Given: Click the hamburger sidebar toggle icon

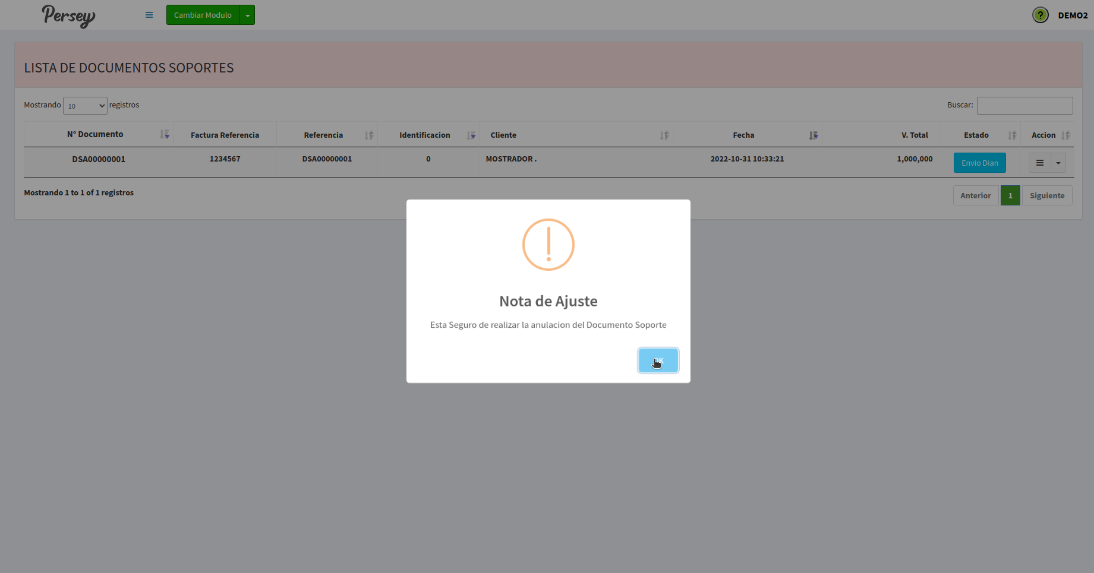Looking at the screenshot, I should (149, 15).
